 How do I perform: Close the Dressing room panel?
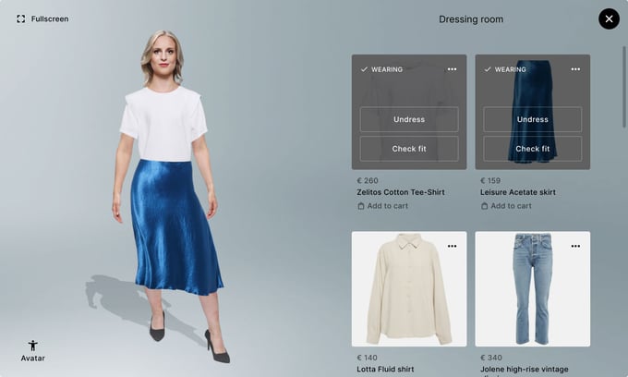609,18
